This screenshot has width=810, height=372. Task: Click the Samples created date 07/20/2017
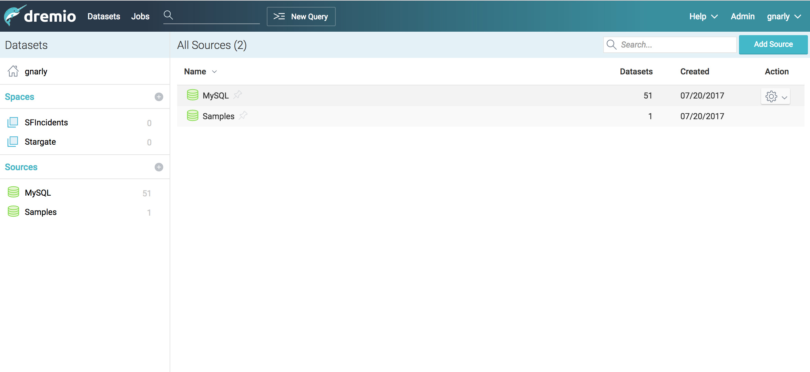click(702, 116)
